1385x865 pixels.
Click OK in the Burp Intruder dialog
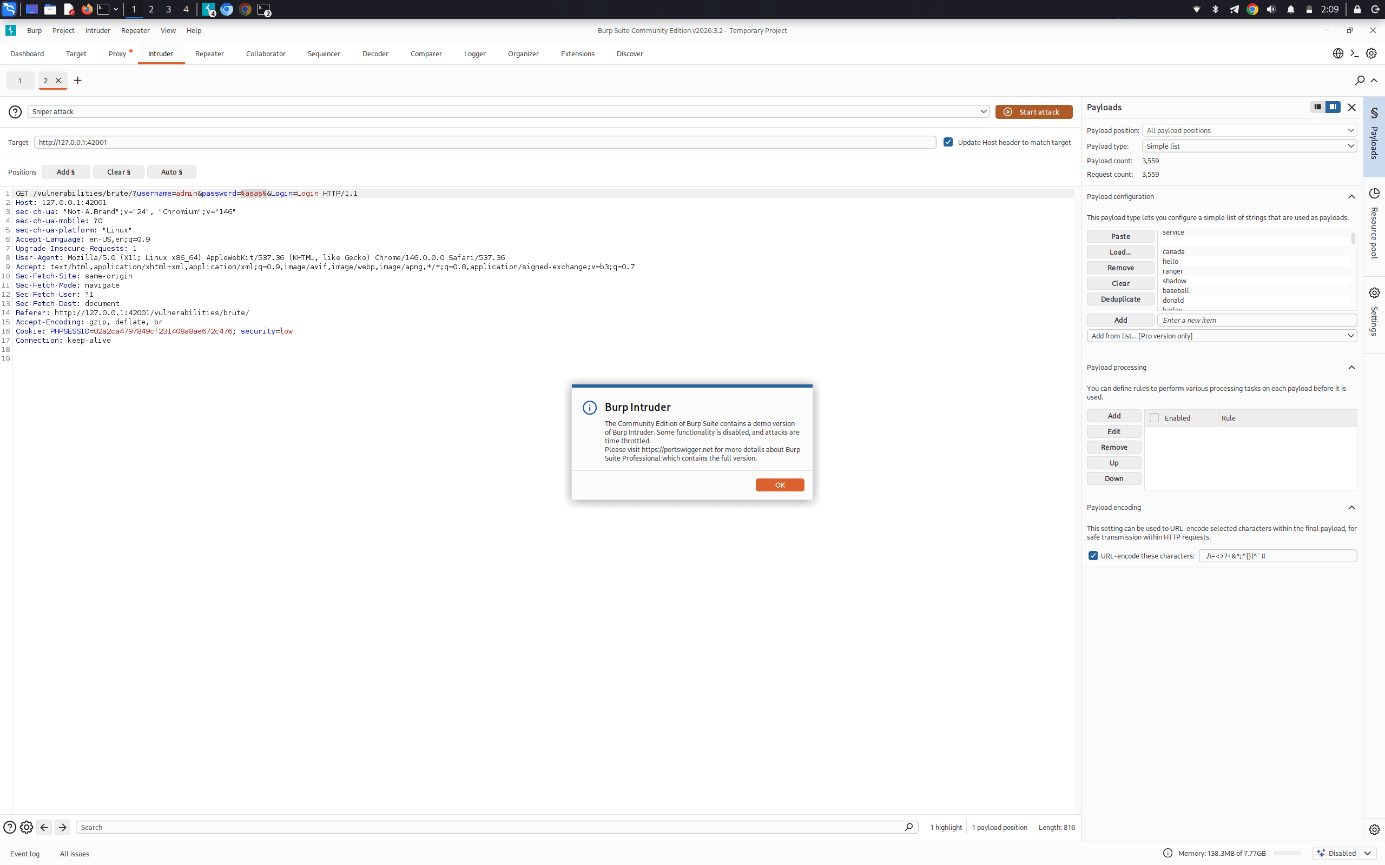(780, 485)
